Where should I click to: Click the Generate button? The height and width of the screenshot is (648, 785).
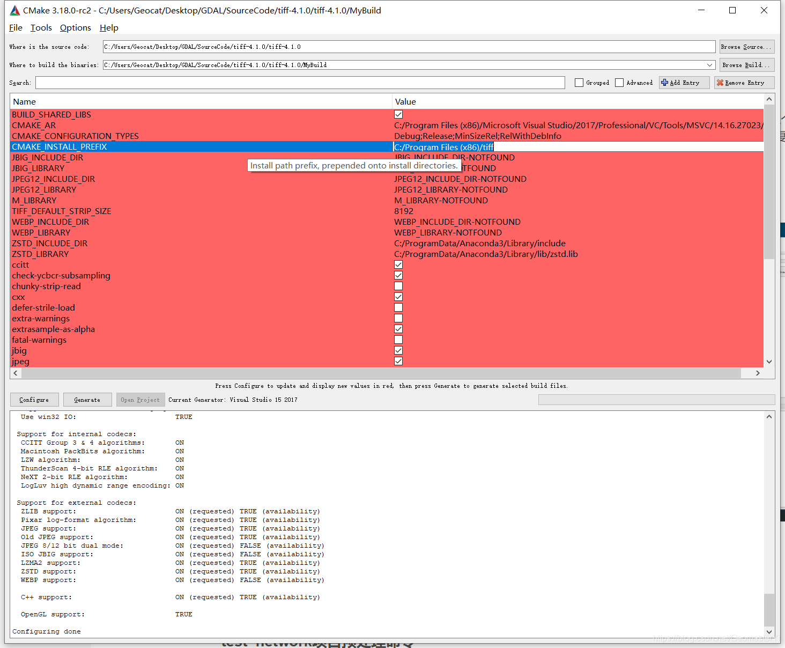pos(87,400)
